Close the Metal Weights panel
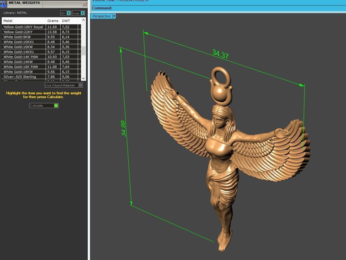 point(84,4)
